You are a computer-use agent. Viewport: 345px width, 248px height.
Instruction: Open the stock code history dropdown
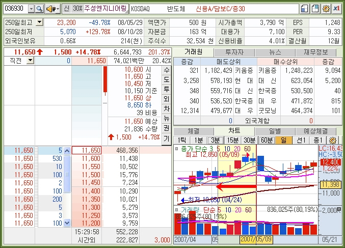pos(31,9)
